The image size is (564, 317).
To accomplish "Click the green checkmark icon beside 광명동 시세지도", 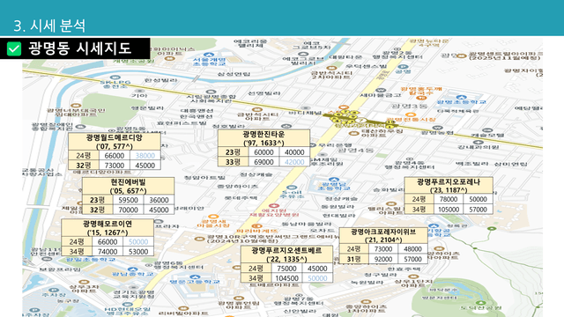I will 14,49.
